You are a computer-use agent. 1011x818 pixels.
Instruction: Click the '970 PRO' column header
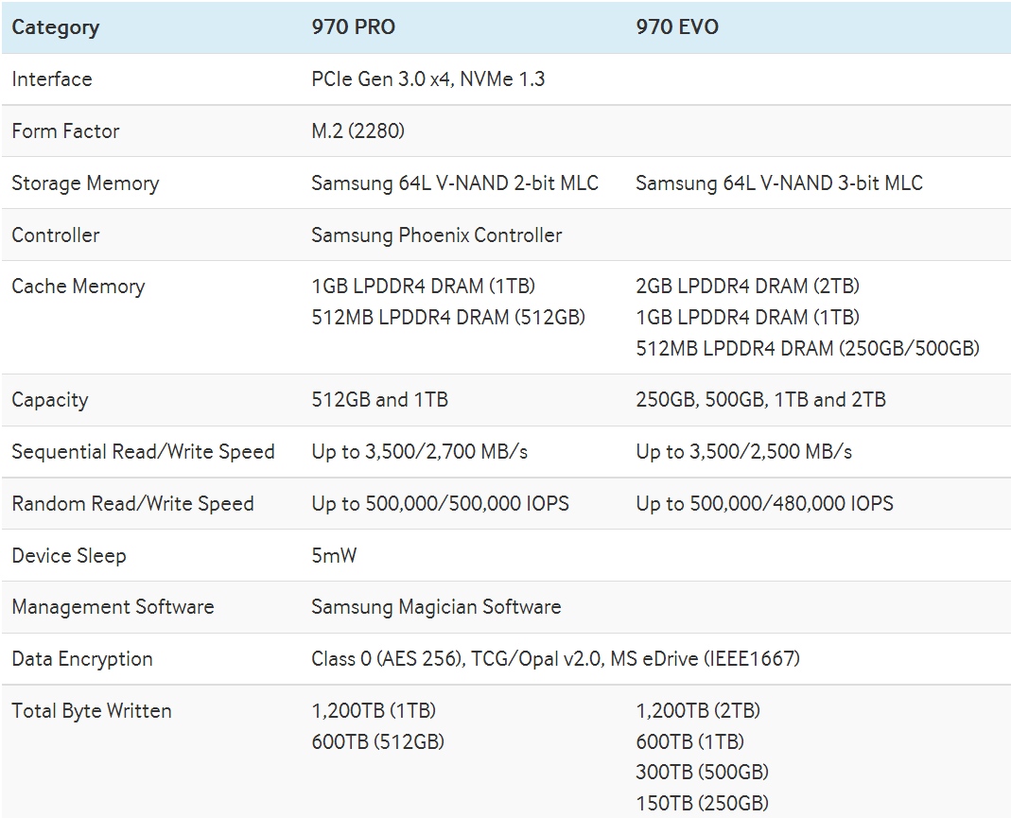[354, 27]
